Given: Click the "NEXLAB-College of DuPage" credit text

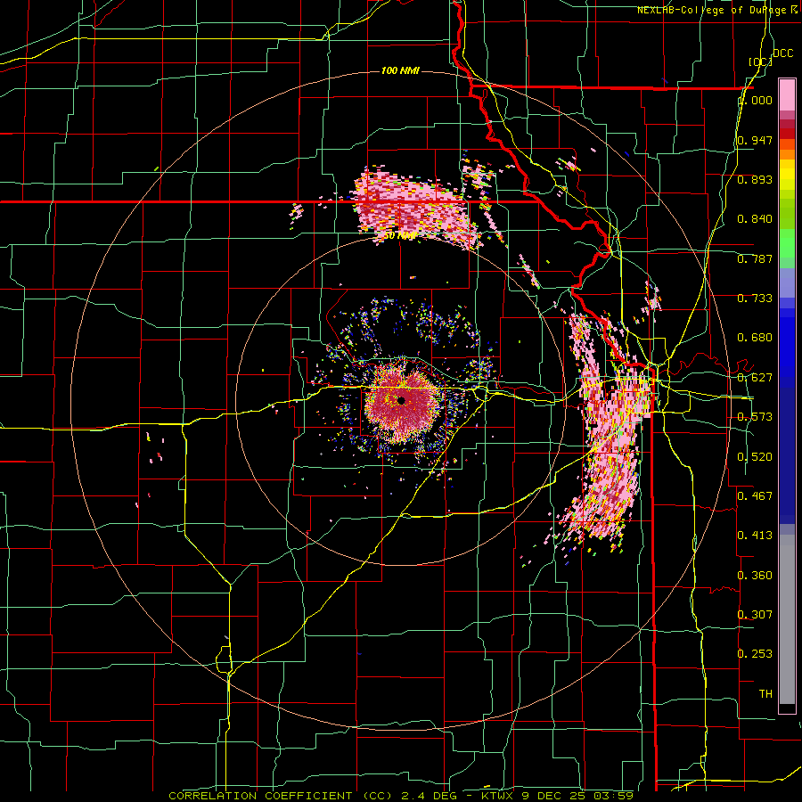Looking at the screenshot, I should tap(711, 10).
